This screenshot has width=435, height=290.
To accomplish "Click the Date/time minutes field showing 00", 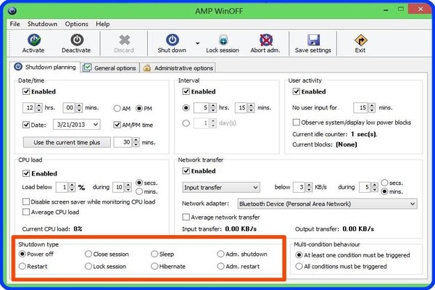I will pos(70,108).
